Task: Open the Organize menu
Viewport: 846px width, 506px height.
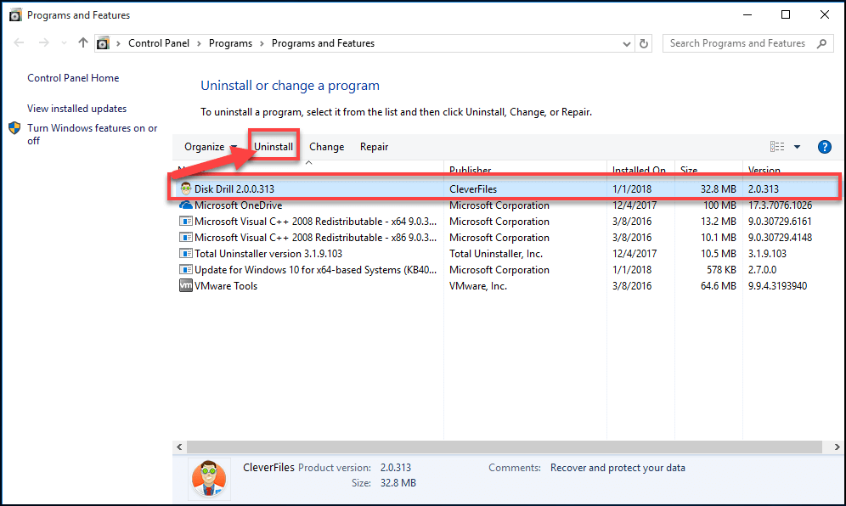Action: point(211,147)
